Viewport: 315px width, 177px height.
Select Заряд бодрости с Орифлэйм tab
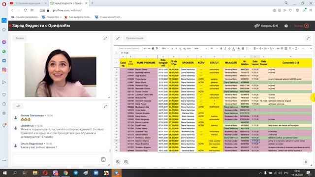pos(68,3)
